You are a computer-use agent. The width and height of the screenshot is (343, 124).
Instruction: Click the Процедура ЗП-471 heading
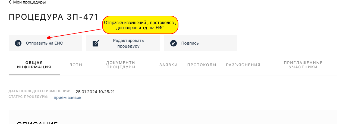[x=54, y=17]
